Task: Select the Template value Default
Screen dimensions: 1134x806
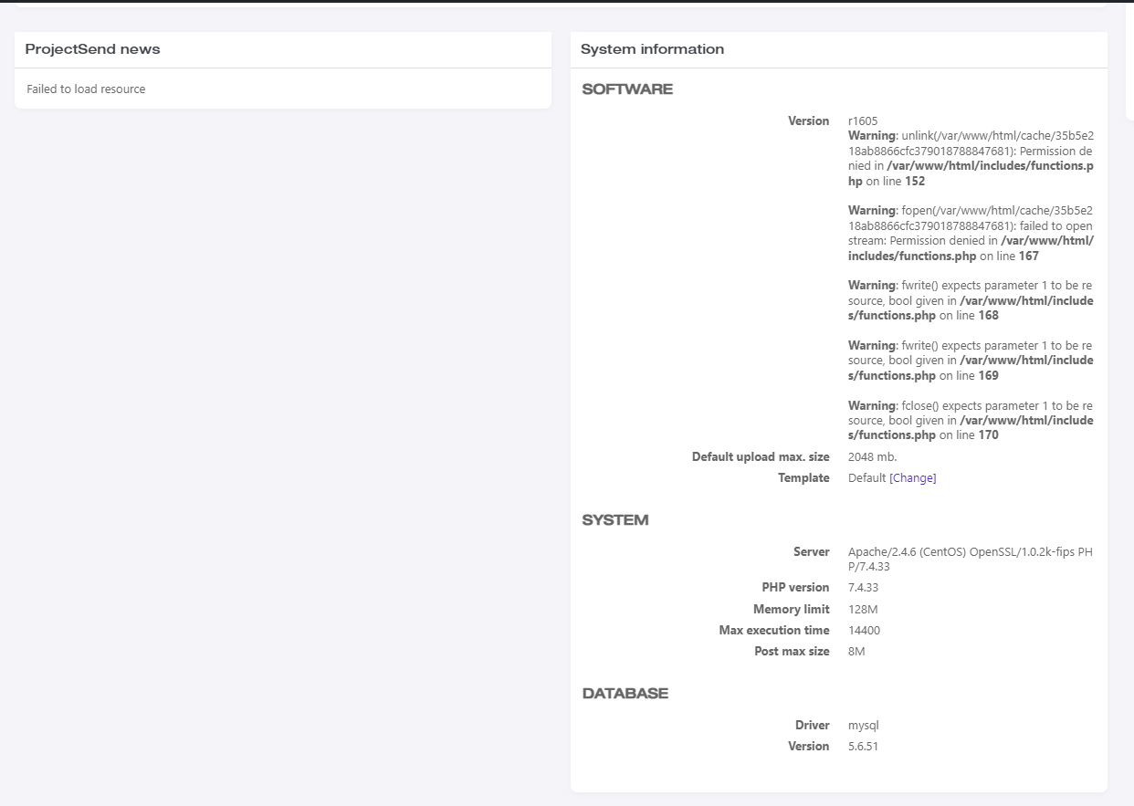Action: point(866,477)
